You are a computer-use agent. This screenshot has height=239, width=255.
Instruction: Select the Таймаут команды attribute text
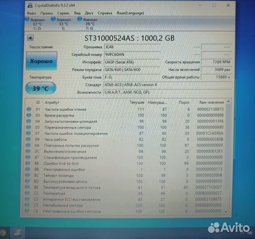pyautogui.click(x=59, y=175)
